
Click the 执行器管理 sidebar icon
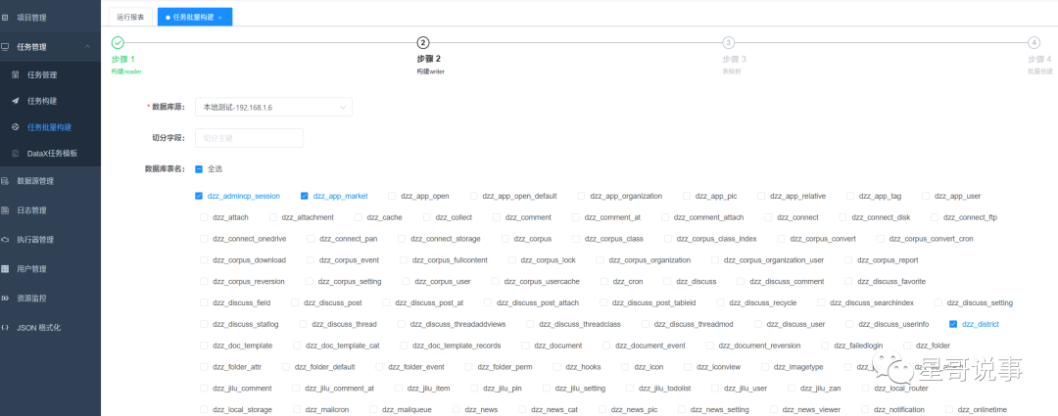[6, 239]
